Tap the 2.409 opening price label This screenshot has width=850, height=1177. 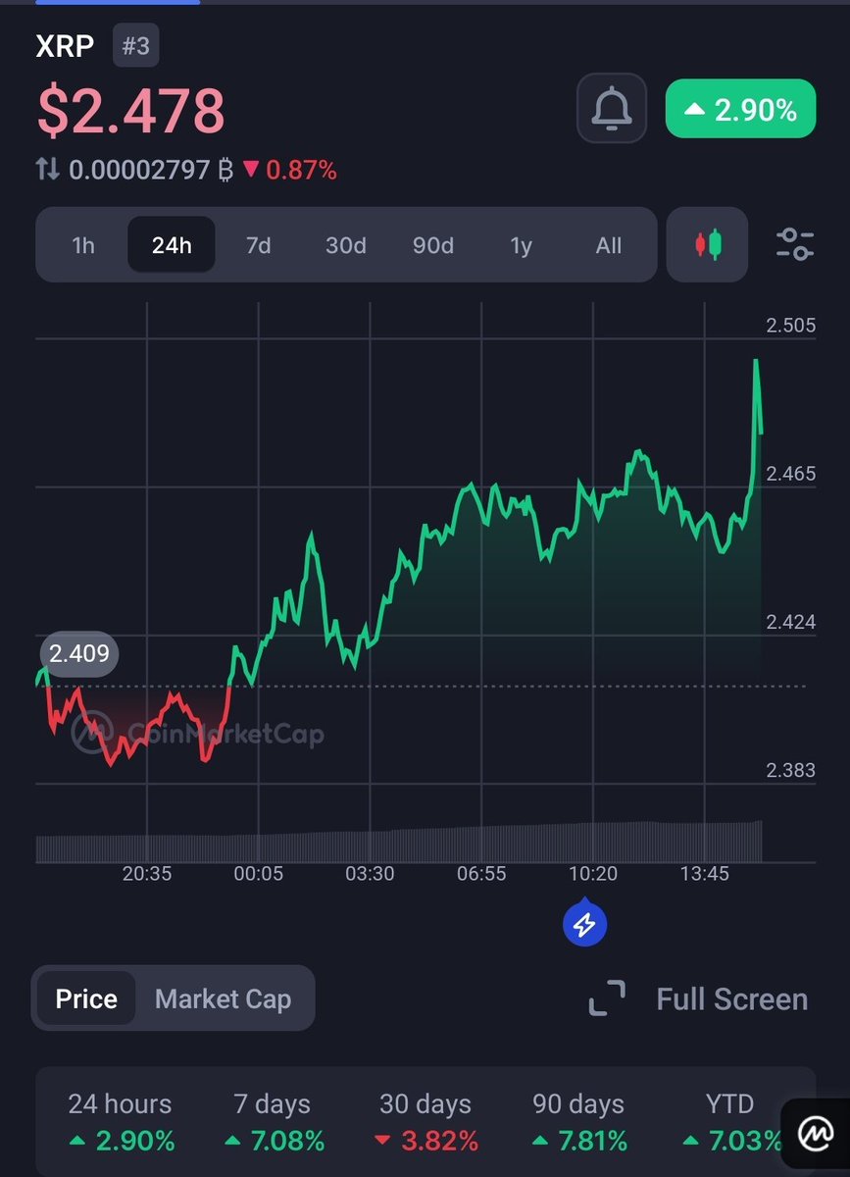pyautogui.click(x=79, y=652)
